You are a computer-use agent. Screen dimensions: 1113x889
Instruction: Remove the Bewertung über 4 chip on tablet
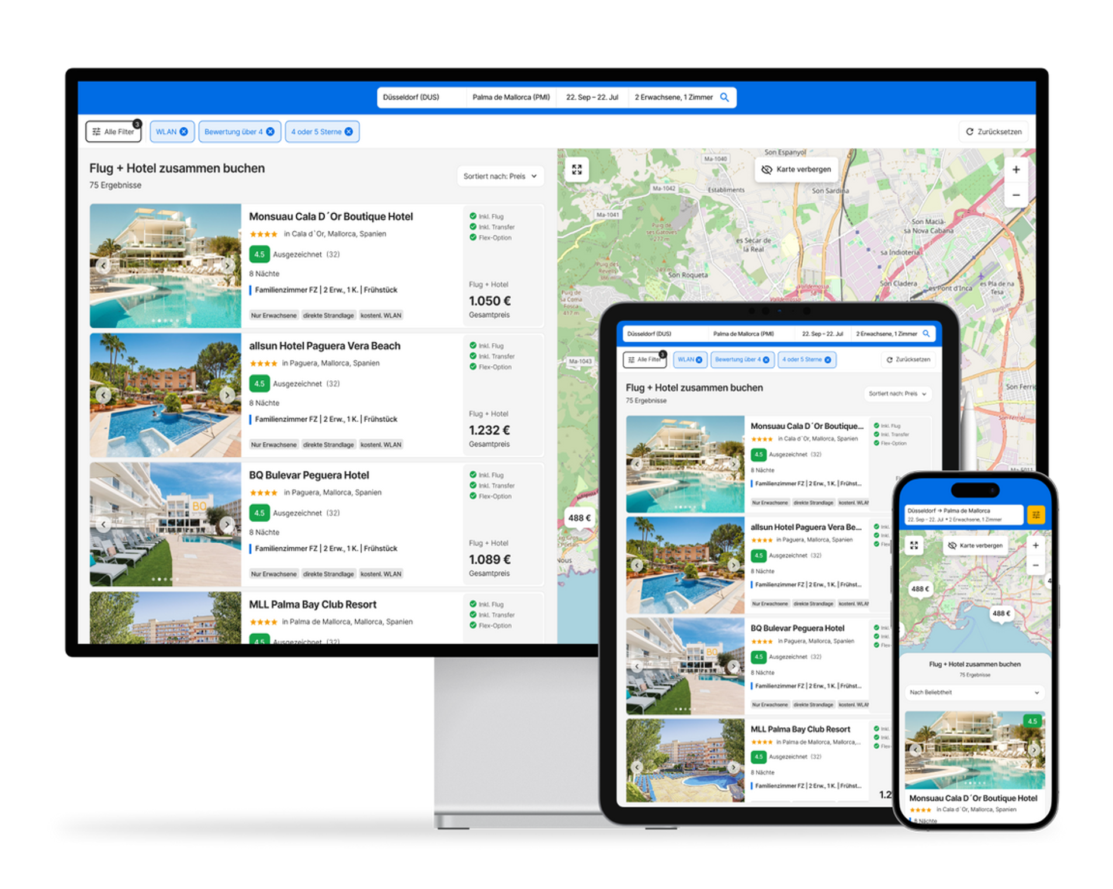pos(766,360)
